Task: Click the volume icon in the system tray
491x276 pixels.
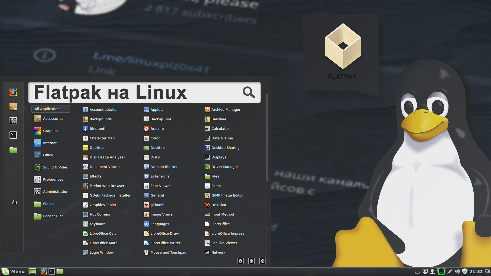Action: [457, 271]
